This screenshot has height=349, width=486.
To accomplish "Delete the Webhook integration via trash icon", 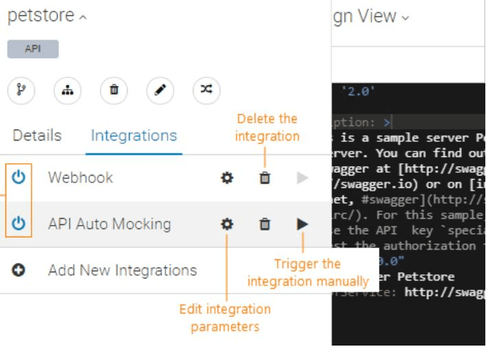I will (265, 178).
